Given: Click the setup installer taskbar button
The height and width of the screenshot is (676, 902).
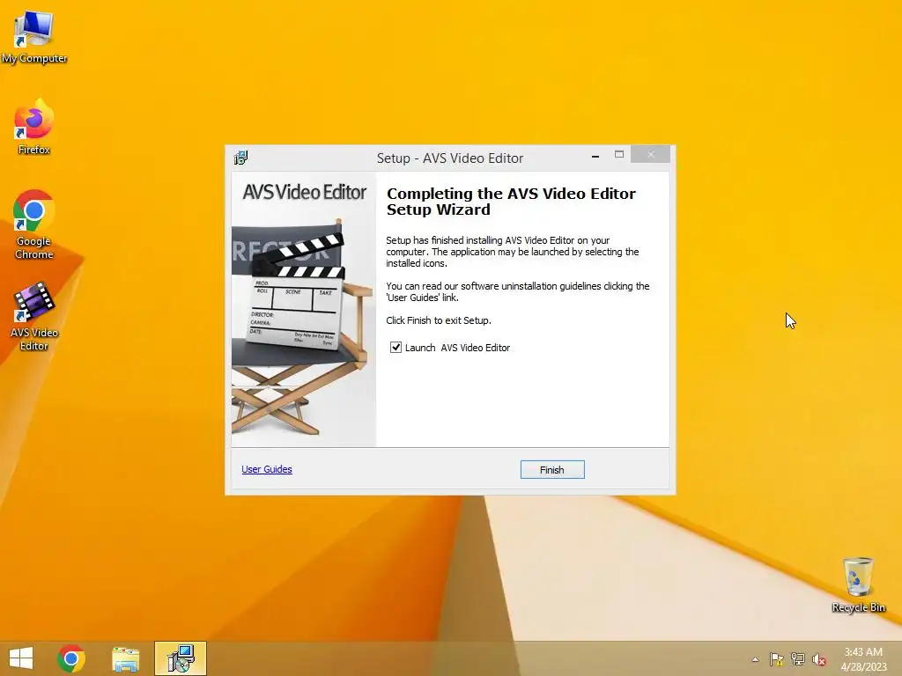Looking at the screenshot, I should pyautogui.click(x=180, y=658).
